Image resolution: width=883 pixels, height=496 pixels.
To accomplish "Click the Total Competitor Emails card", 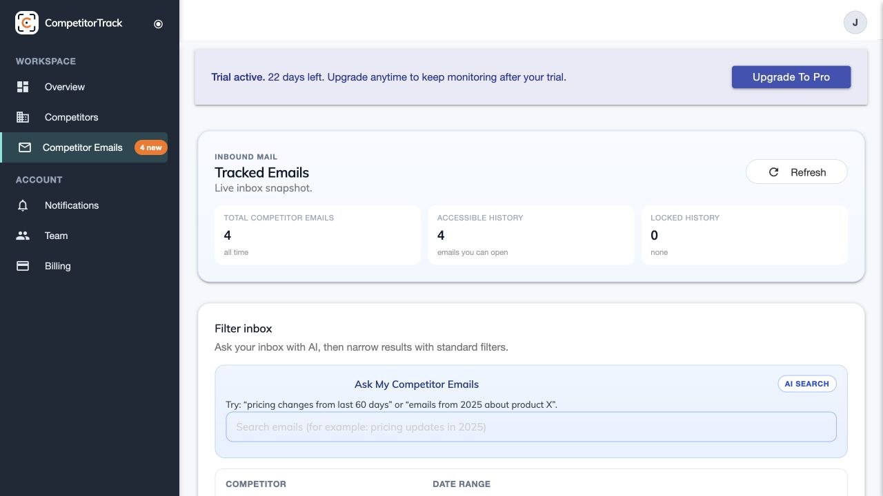I will point(317,235).
